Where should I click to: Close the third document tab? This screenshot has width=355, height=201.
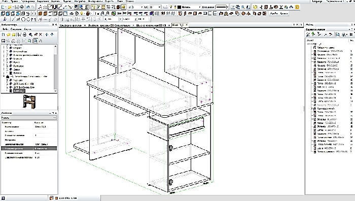click(x=169, y=25)
